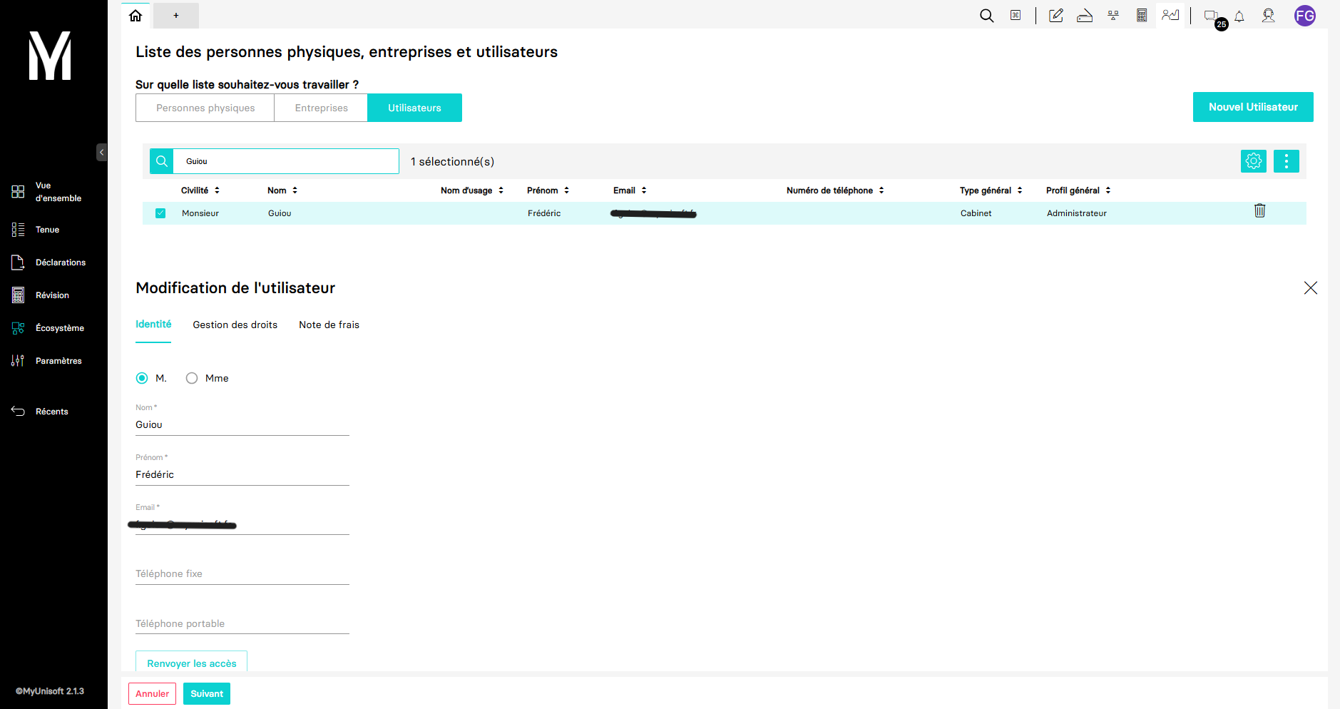Select the Mme radio button
Screen dimensions: 1340x709
(192, 378)
